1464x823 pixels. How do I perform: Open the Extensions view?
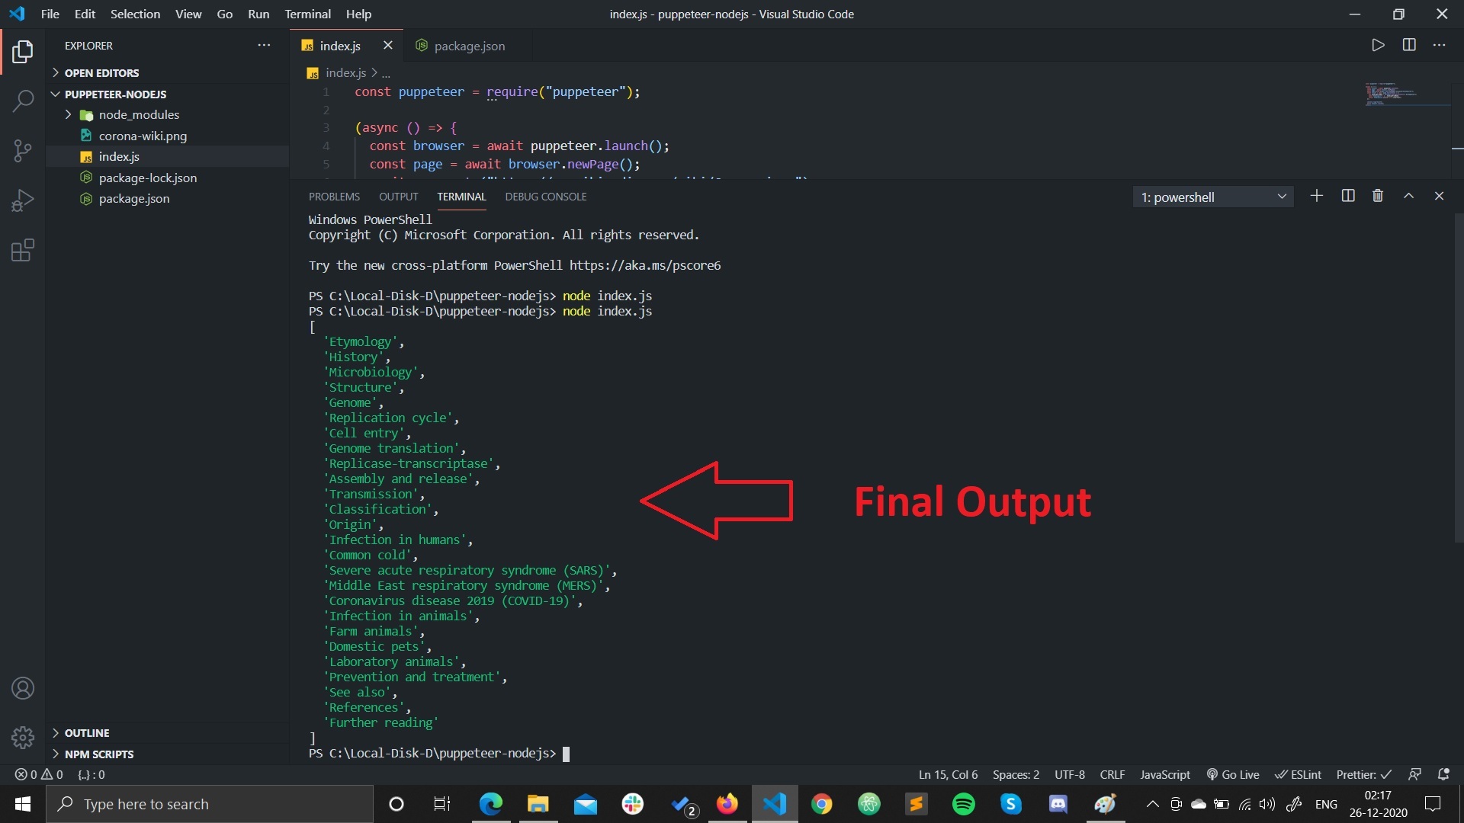[23, 251]
